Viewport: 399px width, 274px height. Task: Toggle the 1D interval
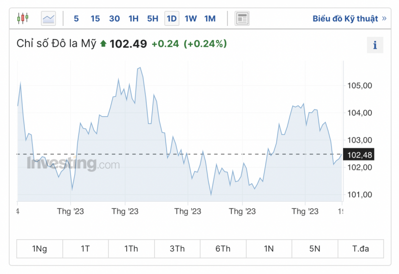click(x=172, y=18)
